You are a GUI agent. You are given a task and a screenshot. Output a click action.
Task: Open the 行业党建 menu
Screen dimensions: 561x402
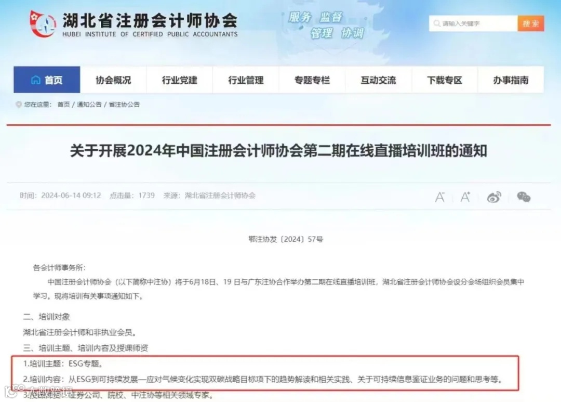click(x=180, y=80)
